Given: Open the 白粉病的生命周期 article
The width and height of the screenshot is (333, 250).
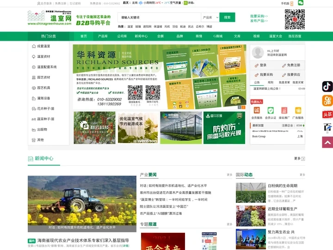Looking at the screenshot, I should 283,186.
